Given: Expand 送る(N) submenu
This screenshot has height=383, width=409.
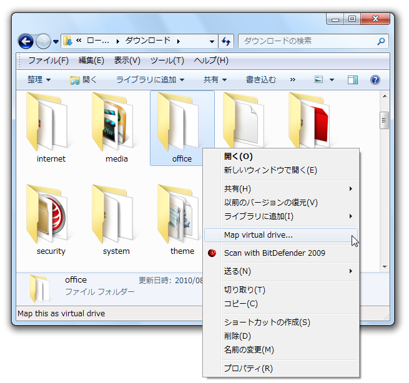Looking at the screenshot, I should click(x=281, y=271).
